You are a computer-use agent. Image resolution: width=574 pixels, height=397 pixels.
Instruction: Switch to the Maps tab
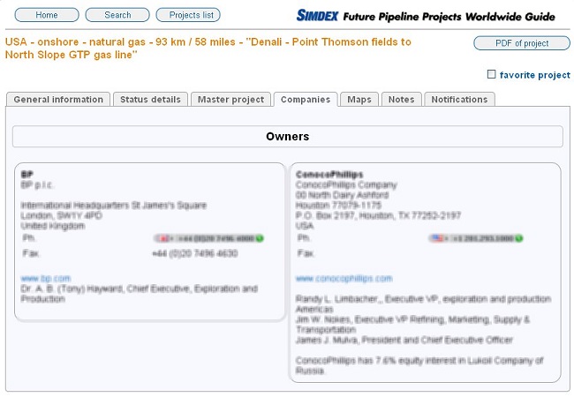[x=359, y=100]
